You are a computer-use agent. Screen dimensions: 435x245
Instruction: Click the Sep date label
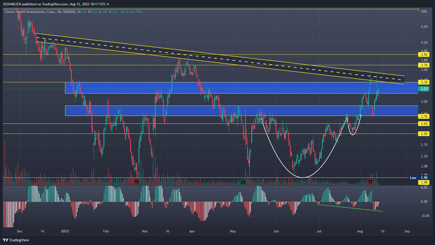[407, 231]
